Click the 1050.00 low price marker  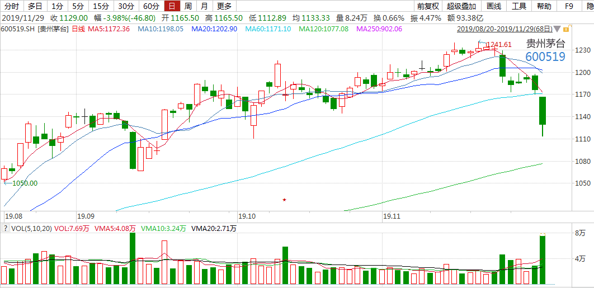[x=25, y=183]
